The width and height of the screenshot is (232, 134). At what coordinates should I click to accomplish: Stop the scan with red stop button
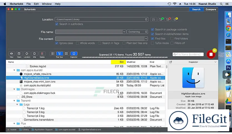(x=211, y=55)
